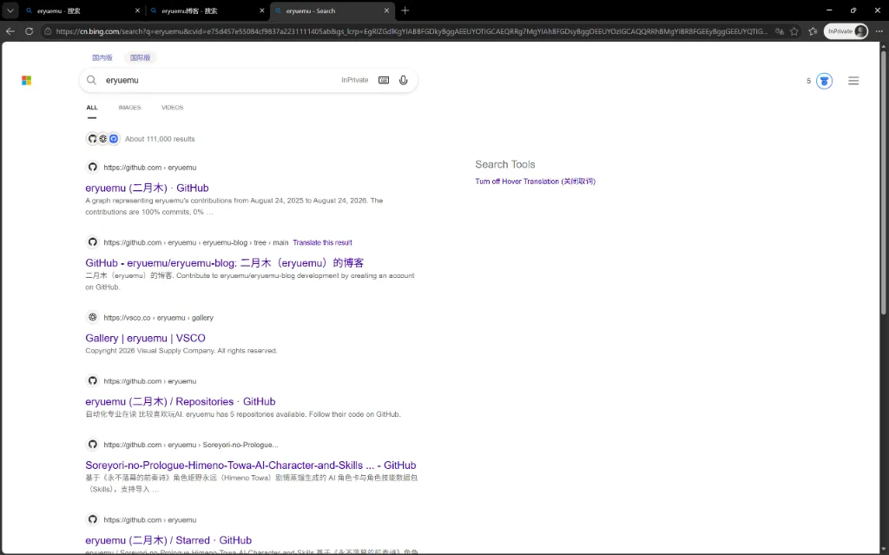The height and width of the screenshot is (555, 889).
Task: Click the vsco.co › eryuemu › gallery URL
Action: click(x=158, y=317)
